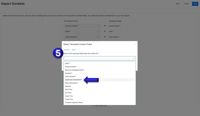Switch to the Template tab
This screenshot has width=200, height=116.
[67, 50]
